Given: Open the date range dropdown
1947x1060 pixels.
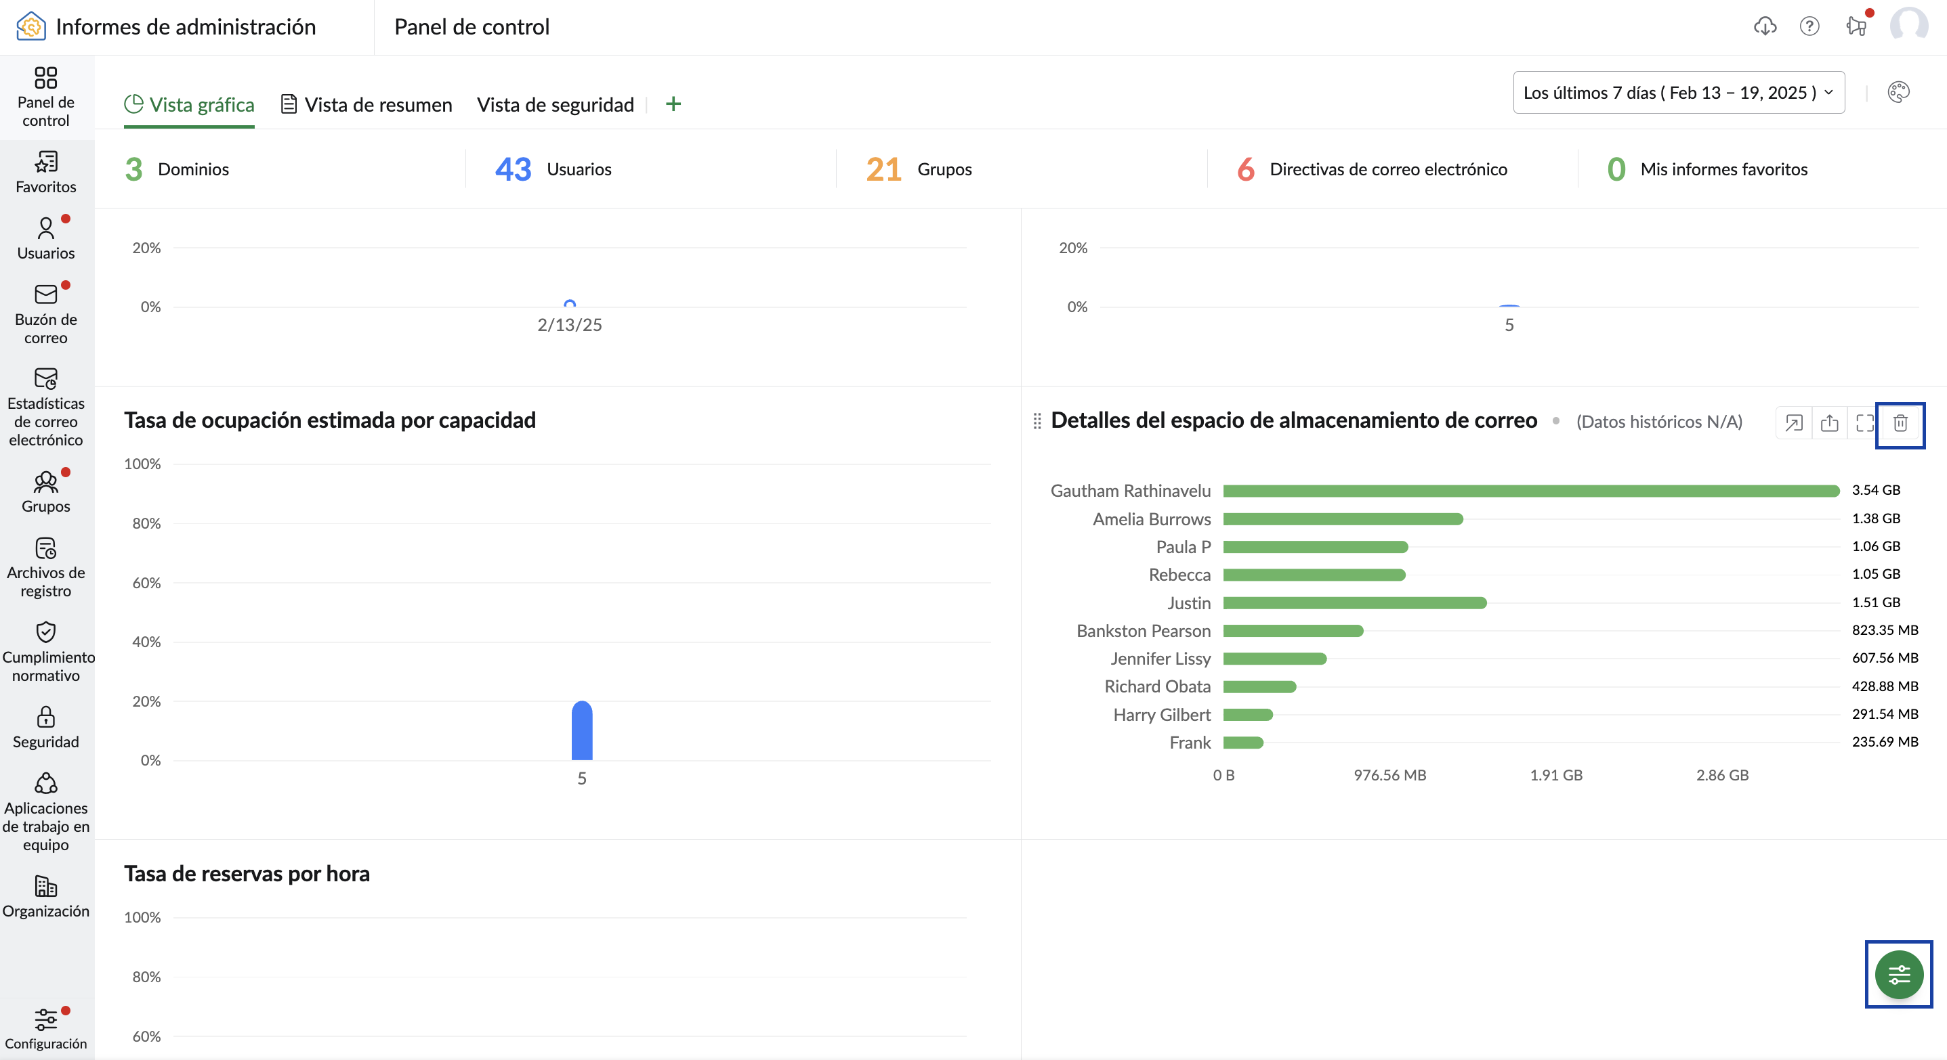Looking at the screenshot, I should [x=1678, y=92].
